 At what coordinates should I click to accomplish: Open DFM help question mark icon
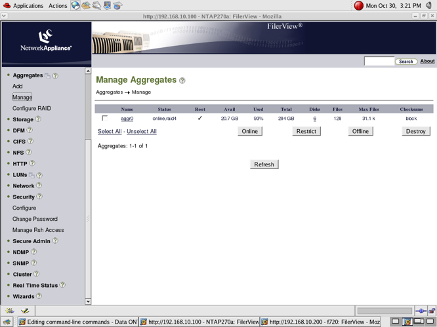tap(30, 130)
